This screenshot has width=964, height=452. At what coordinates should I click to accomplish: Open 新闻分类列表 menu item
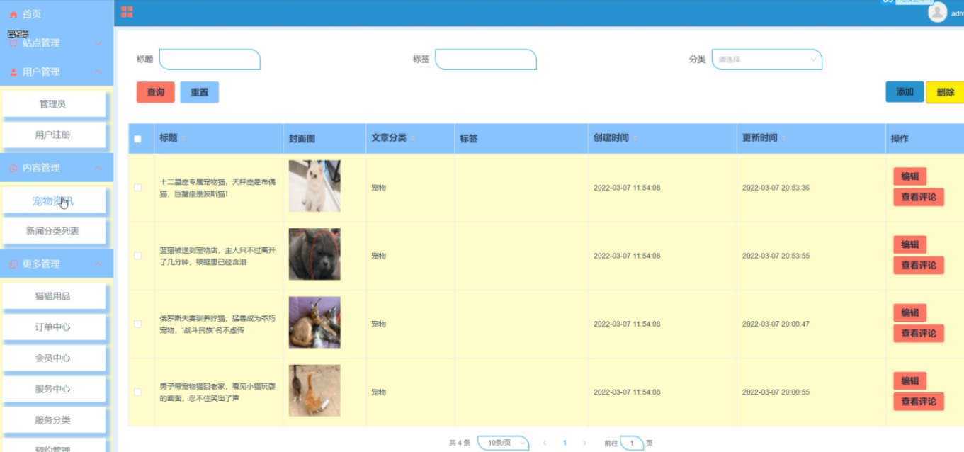pyautogui.click(x=54, y=231)
